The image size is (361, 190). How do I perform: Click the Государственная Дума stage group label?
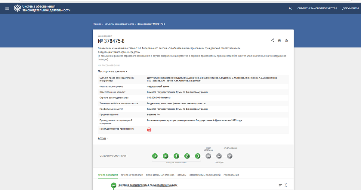click(176, 163)
